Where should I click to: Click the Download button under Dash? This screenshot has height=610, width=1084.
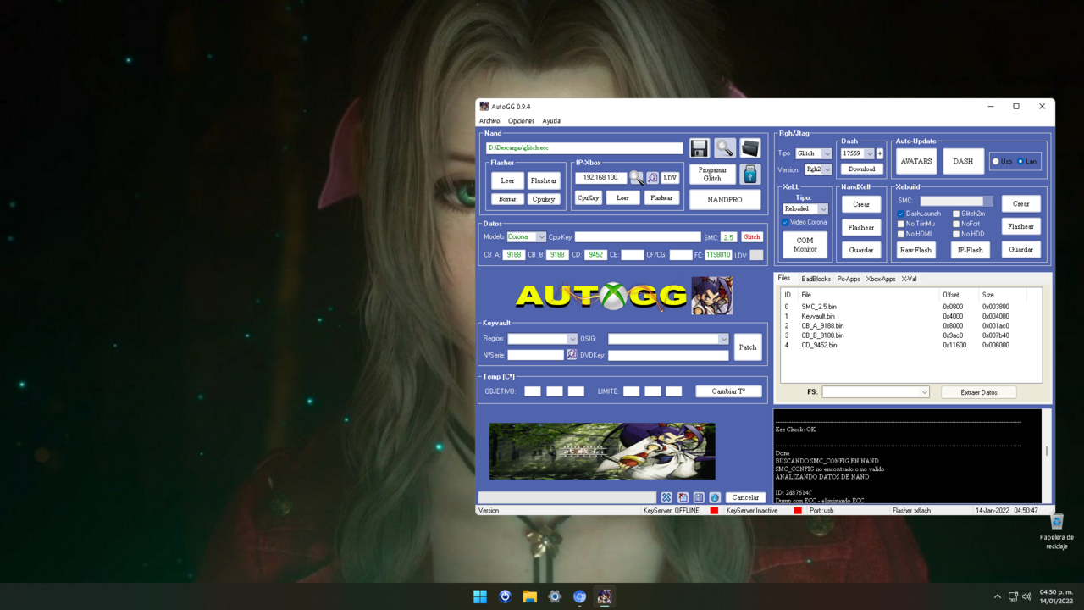[x=861, y=169]
